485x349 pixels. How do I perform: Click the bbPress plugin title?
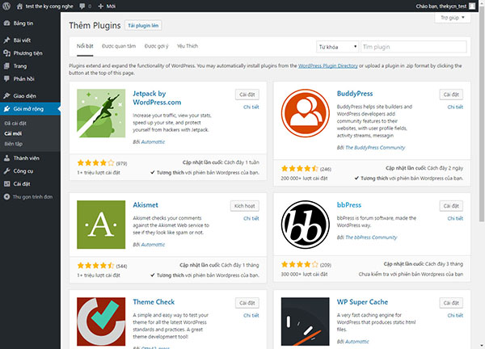(x=349, y=205)
